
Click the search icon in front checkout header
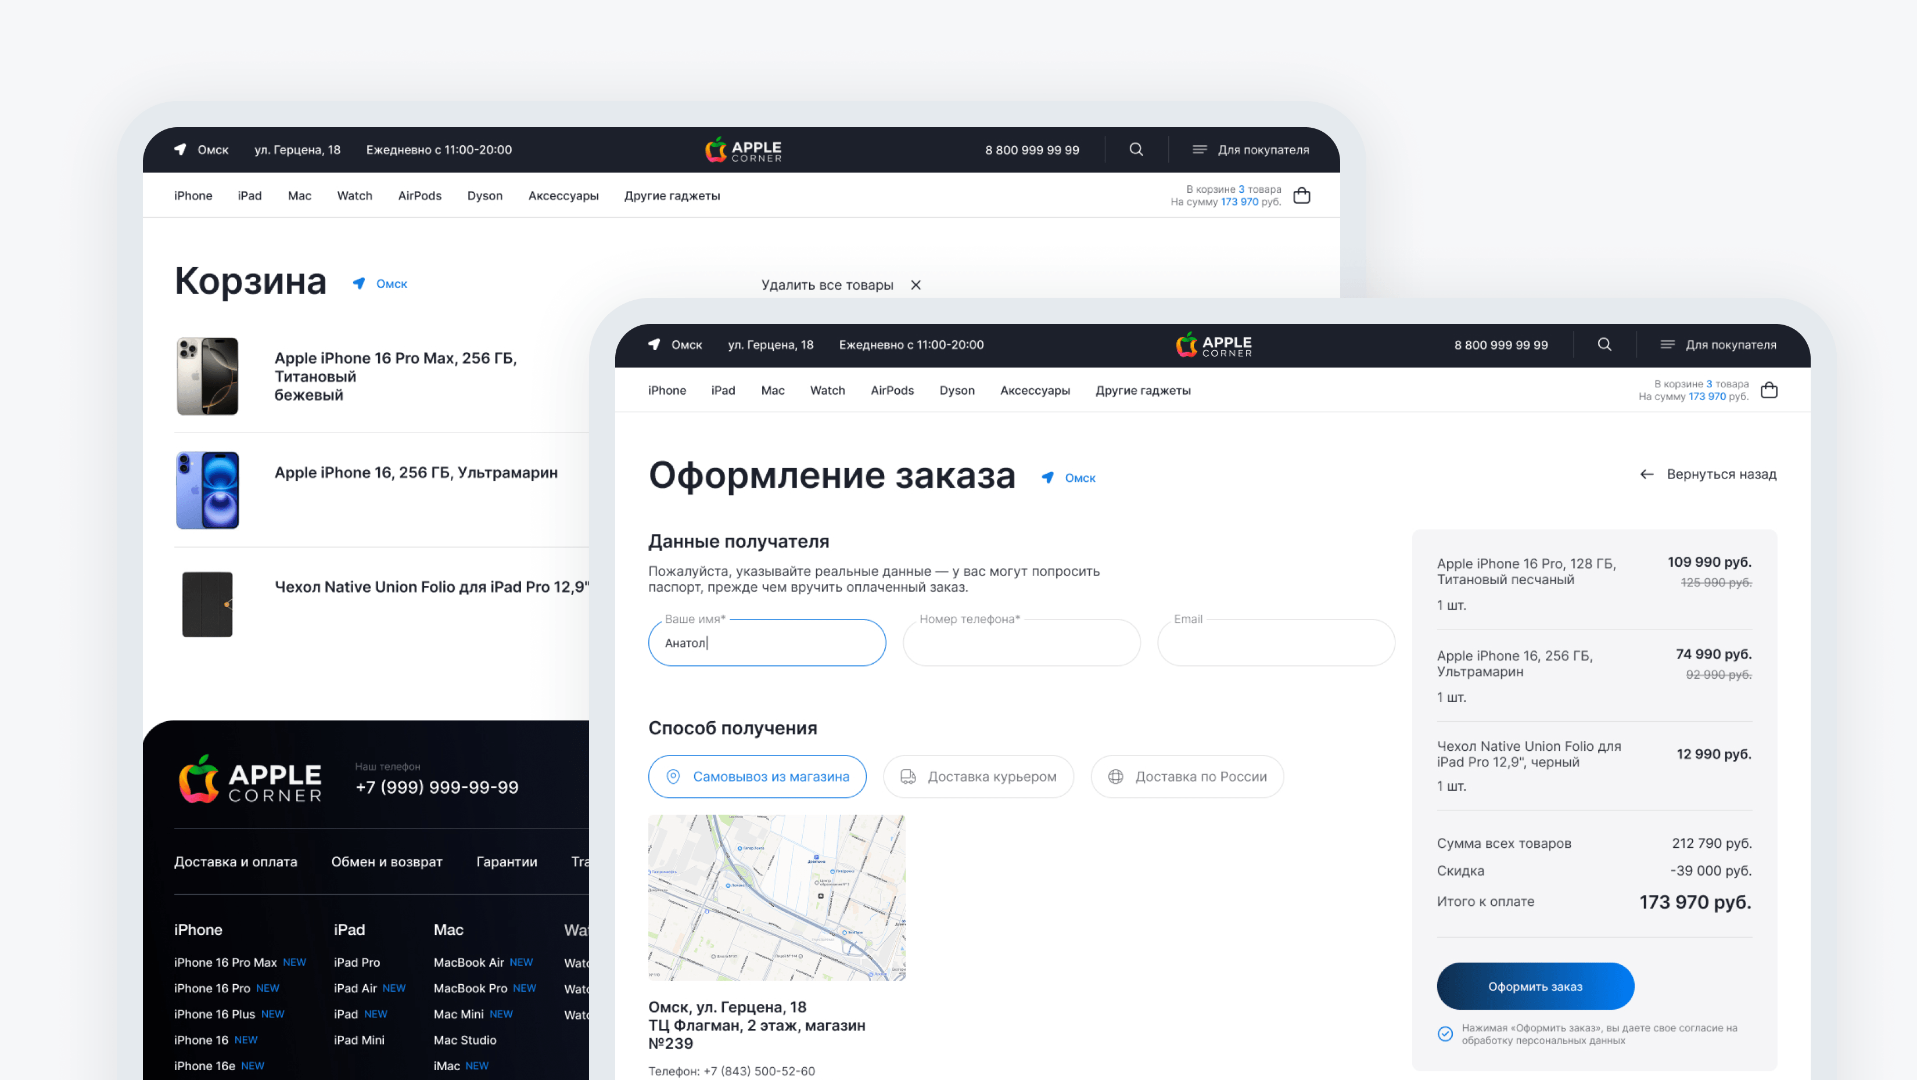(x=1604, y=344)
